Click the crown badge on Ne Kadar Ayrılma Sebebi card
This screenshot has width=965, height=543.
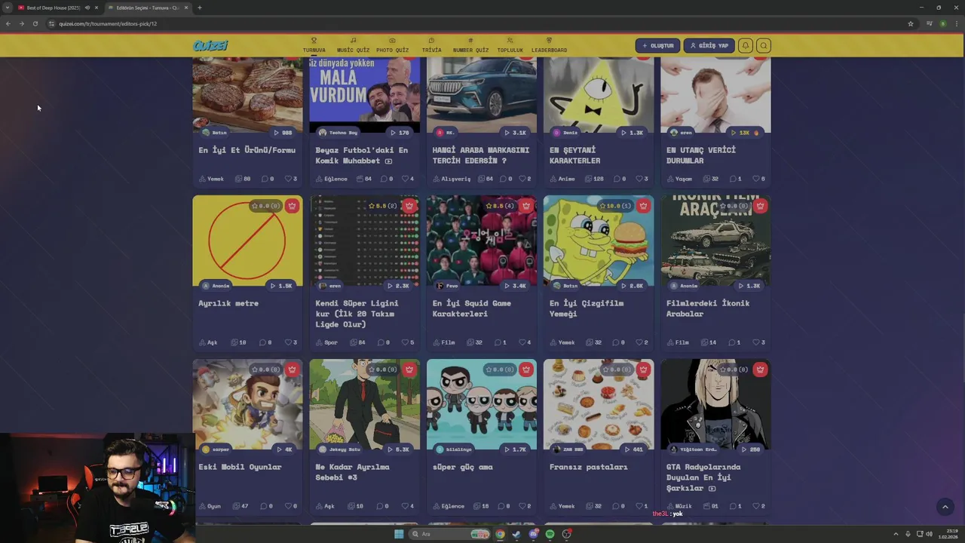coord(409,370)
